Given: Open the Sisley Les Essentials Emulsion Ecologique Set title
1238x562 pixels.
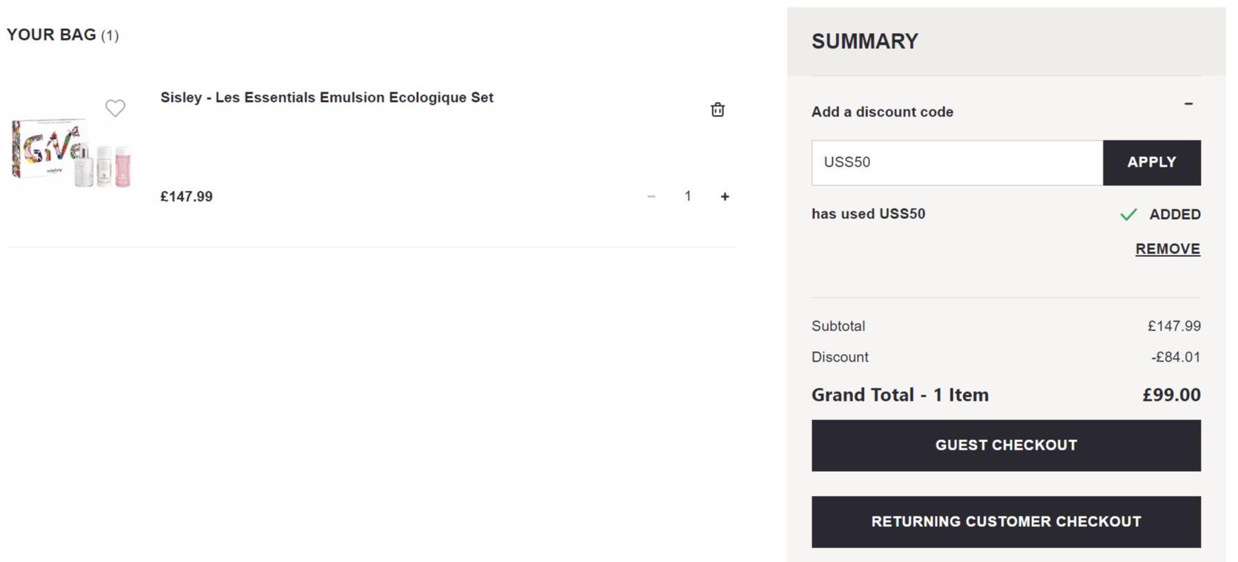Looking at the screenshot, I should [x=327, y=98].
